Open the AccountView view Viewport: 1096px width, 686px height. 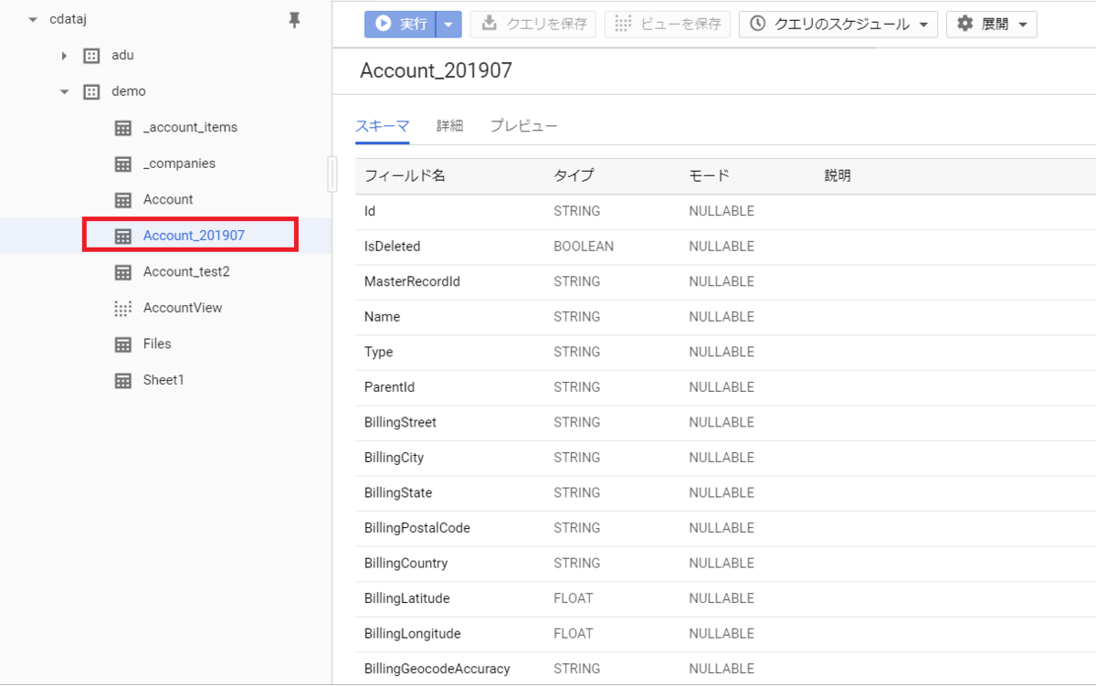pos(183,308)
